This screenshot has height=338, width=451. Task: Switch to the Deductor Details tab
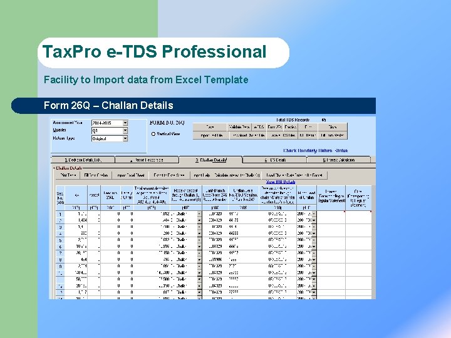click(83, 160)
